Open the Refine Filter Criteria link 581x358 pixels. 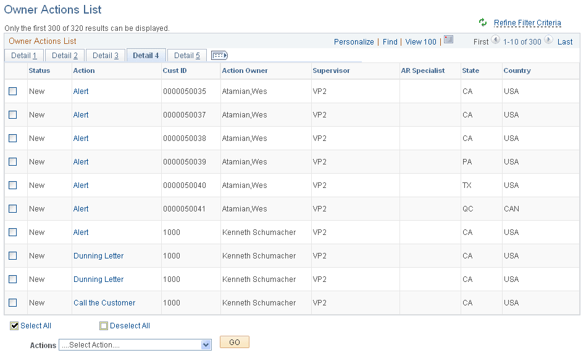[x=527, y=22]
